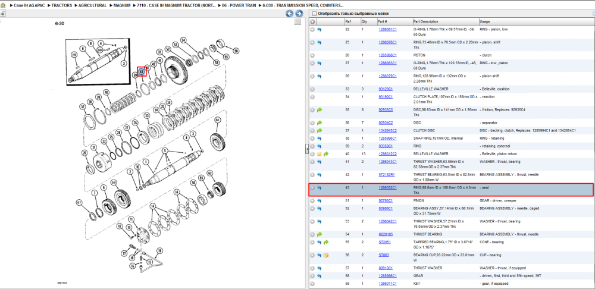Open the AGRICULTURAL breadcrumb

pos(92,6)
